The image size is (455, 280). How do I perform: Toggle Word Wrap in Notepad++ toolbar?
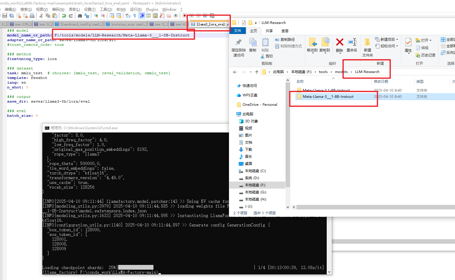pos(128,16)
